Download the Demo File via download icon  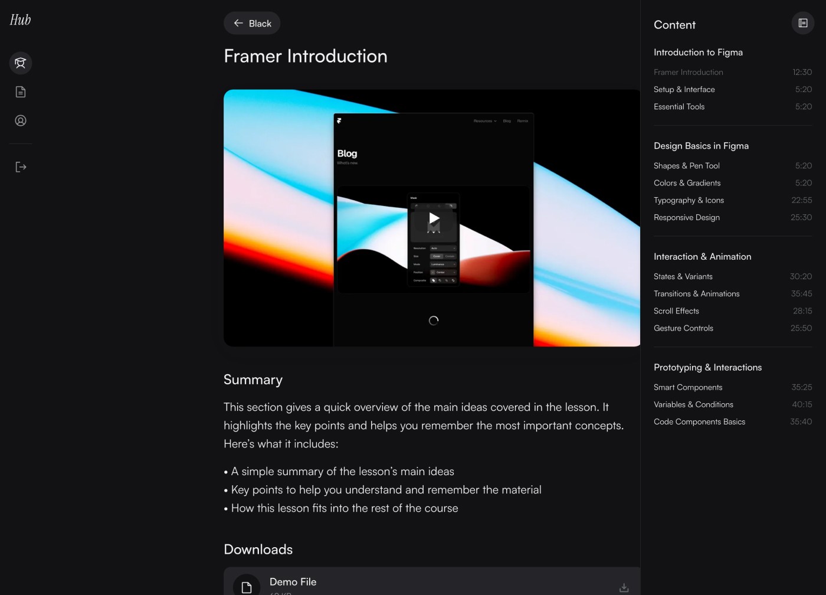tap(624, 587)
